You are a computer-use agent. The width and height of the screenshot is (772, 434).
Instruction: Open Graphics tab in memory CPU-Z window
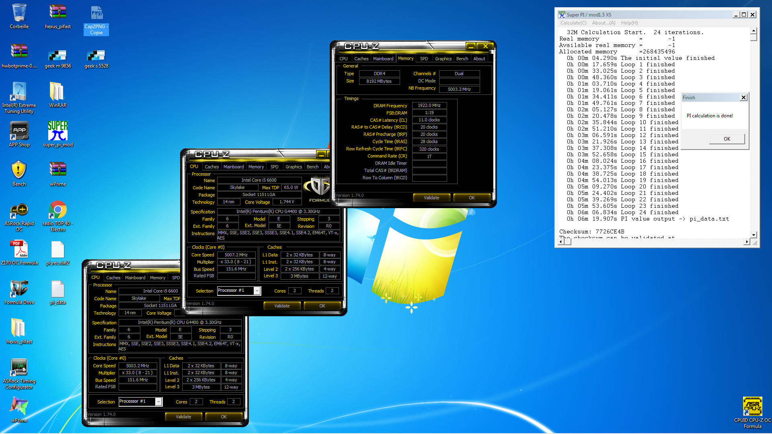pos(443,59)
